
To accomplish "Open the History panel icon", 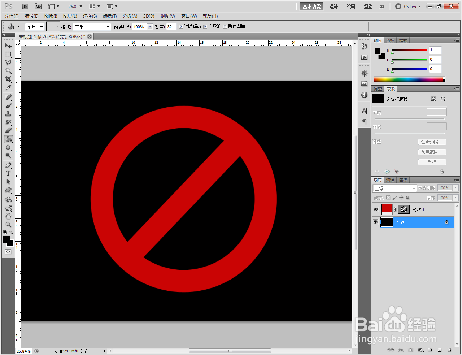I will coord(365,47).
